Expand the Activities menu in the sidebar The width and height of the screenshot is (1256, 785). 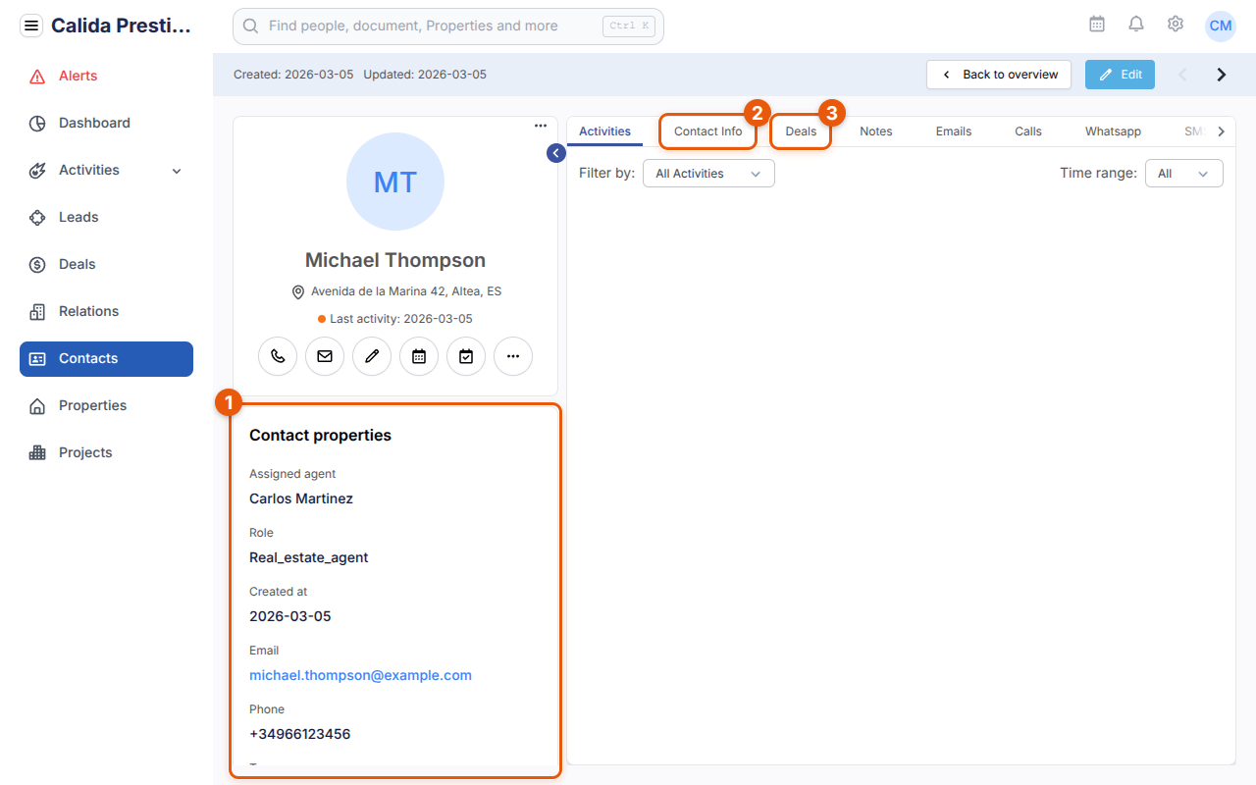point(106,170)
